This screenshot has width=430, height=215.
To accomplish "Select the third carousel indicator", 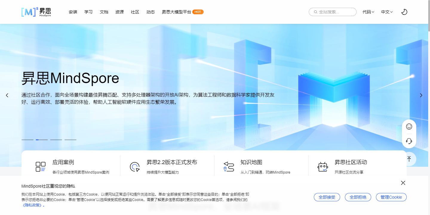I will tap(56, 140).
